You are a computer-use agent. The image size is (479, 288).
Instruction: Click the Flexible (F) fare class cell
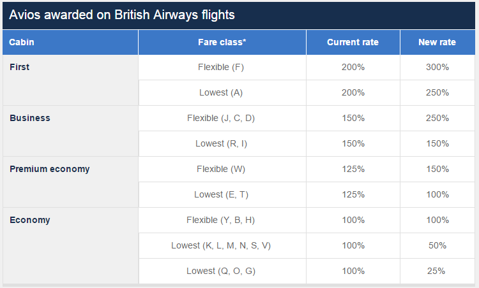[x=221, y=67]
